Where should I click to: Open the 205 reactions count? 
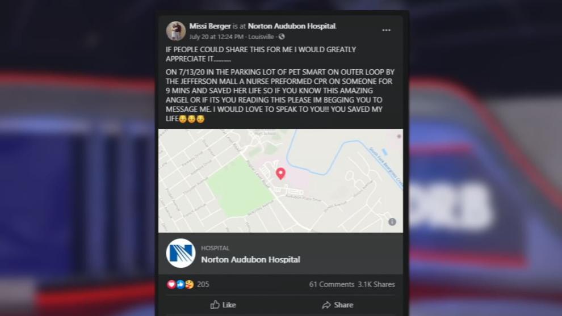pyautogui.click(x=203, y=284)
